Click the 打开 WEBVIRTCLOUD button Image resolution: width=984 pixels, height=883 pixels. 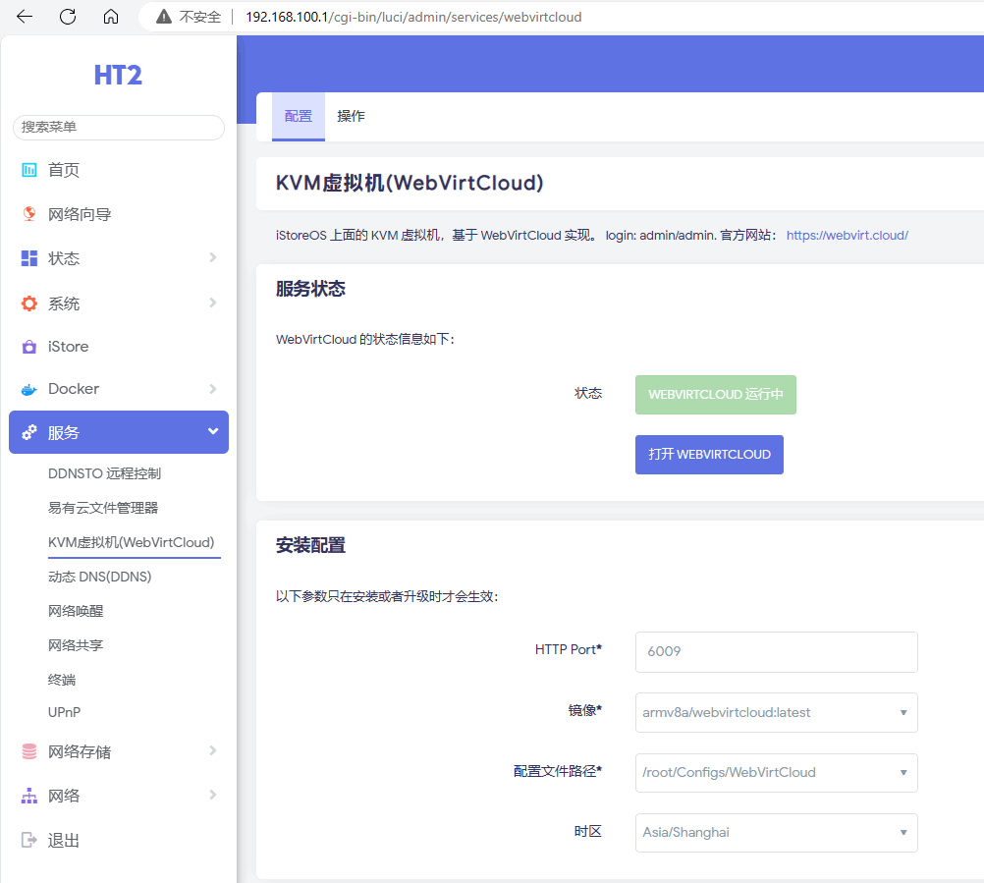click(x=709, y=455)
